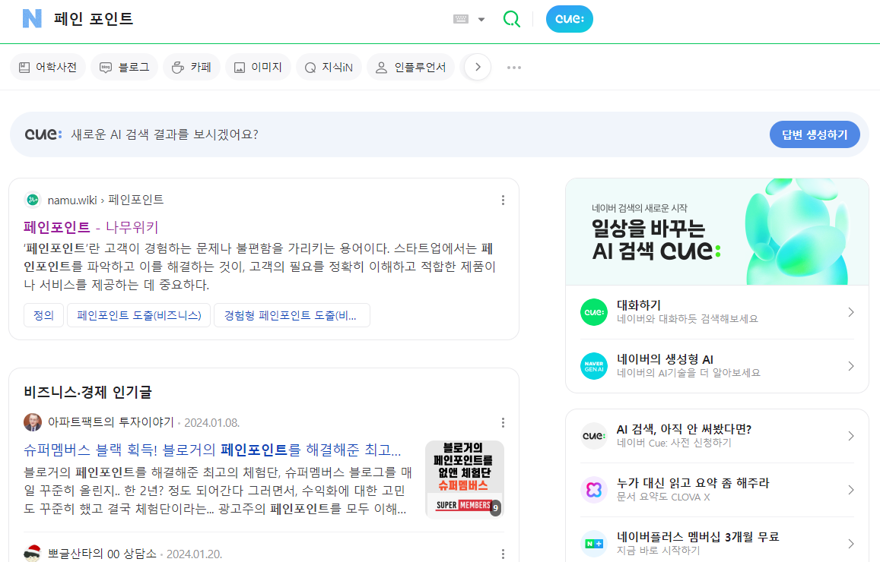Open options menu for 아파트팩트 post

click(x=503, y=422)
